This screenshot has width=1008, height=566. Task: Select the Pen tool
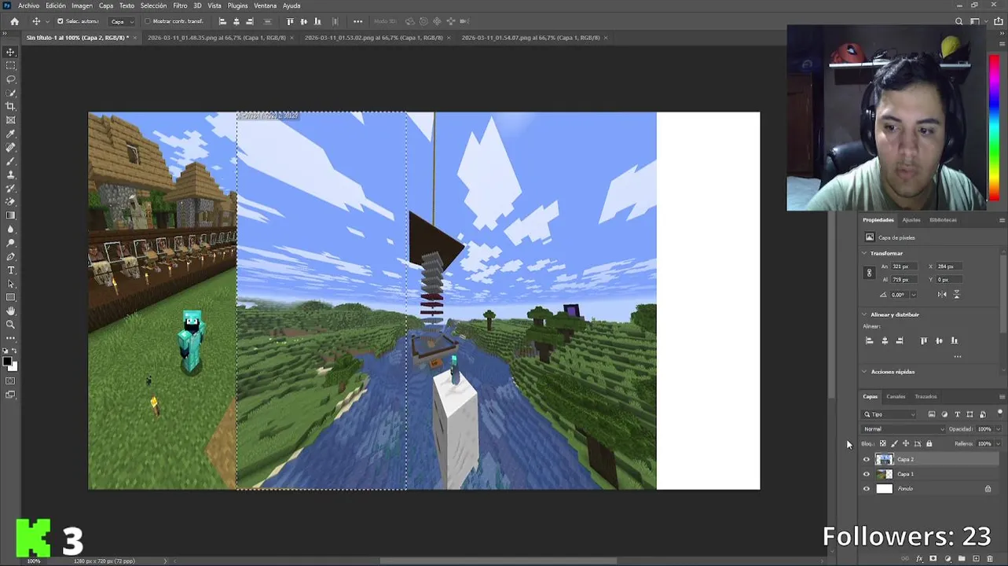coord(11,256)
